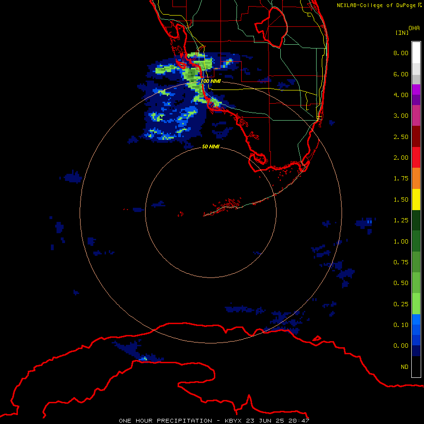
Task: Click the 100 NMI range ring label
Action: click(211, 81)
